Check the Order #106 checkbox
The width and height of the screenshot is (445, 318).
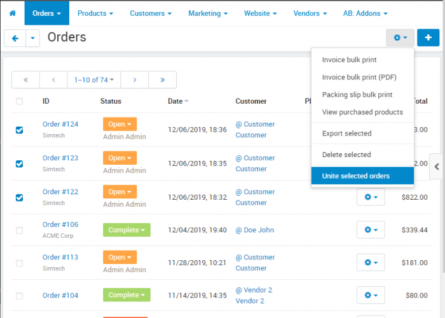[19, 230]
